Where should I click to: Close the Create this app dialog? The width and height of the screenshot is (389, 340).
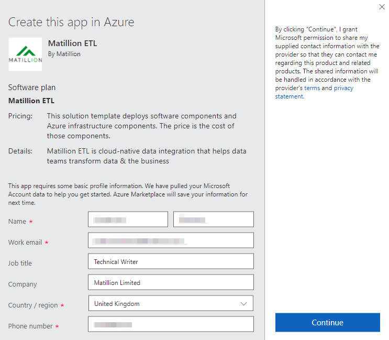382,7
